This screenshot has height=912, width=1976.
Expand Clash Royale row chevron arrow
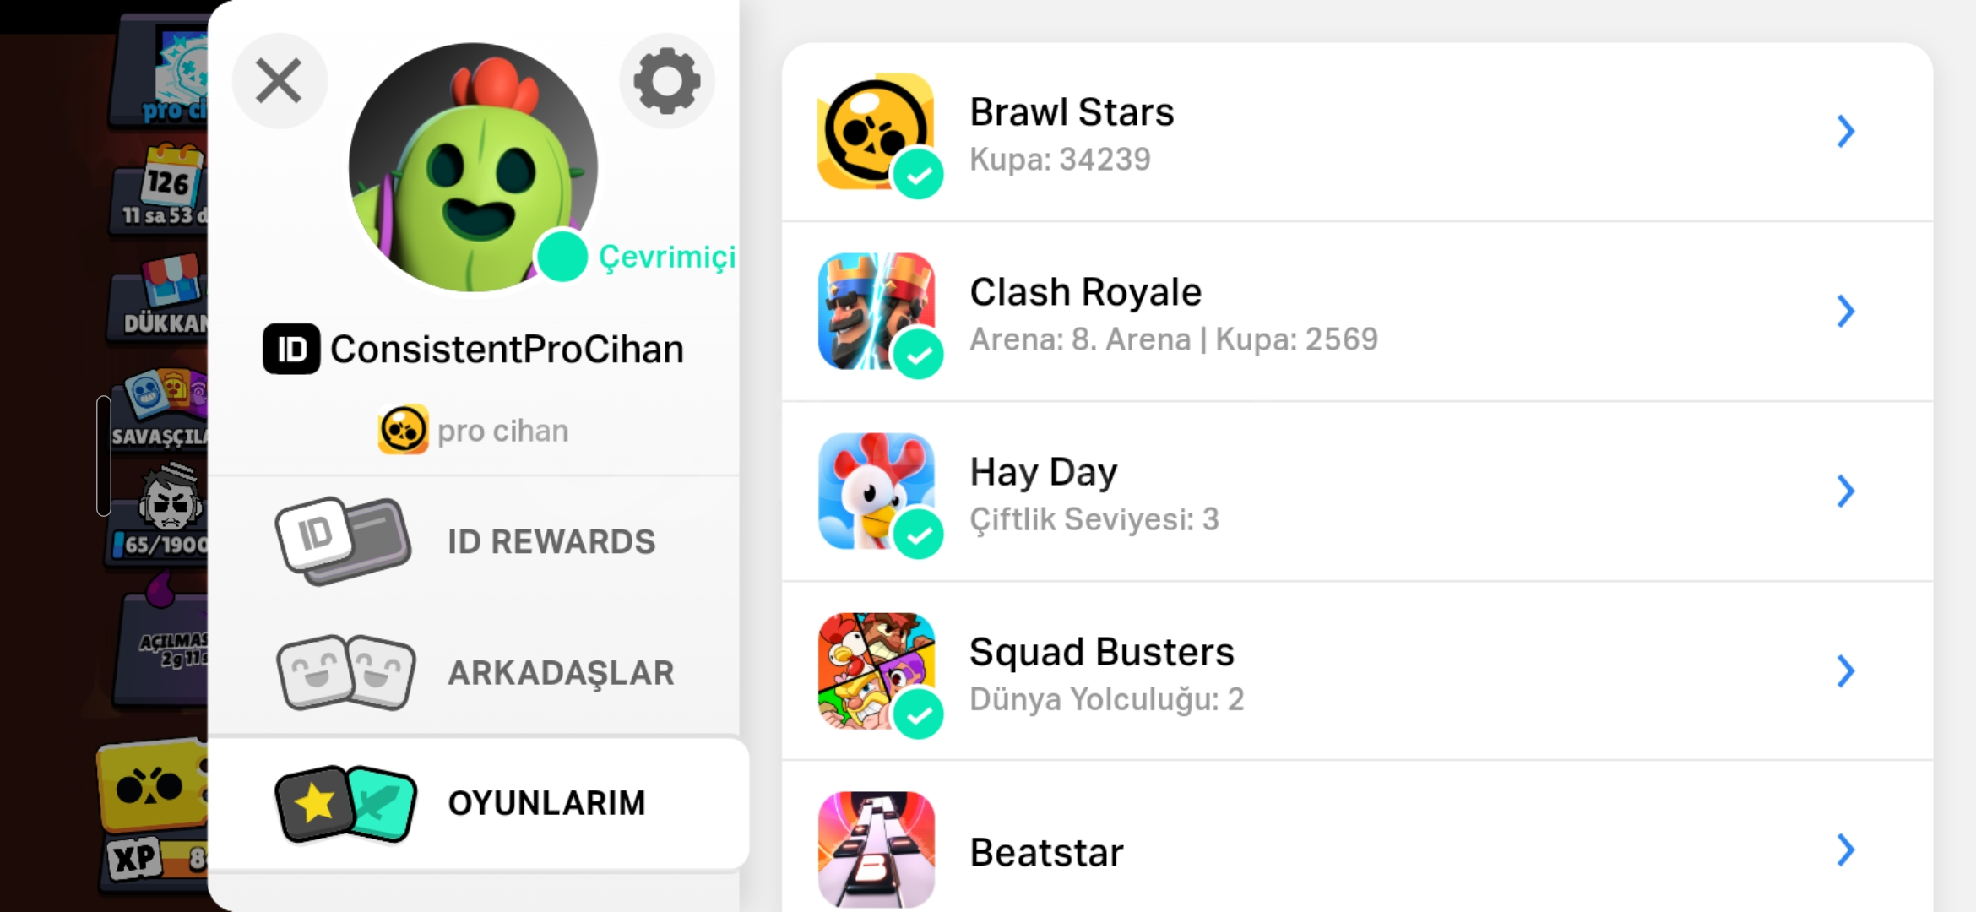[x=1846, y=311]
